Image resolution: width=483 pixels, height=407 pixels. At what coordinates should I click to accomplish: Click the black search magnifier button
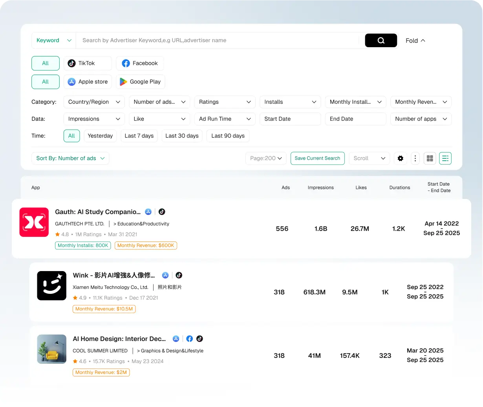coord(381,40)
